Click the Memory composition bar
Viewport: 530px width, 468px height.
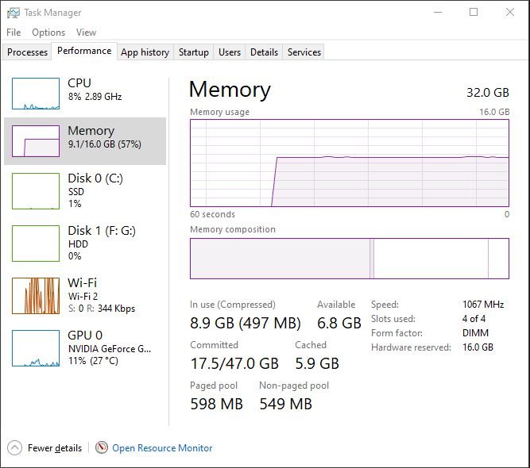tap(349, 258)
